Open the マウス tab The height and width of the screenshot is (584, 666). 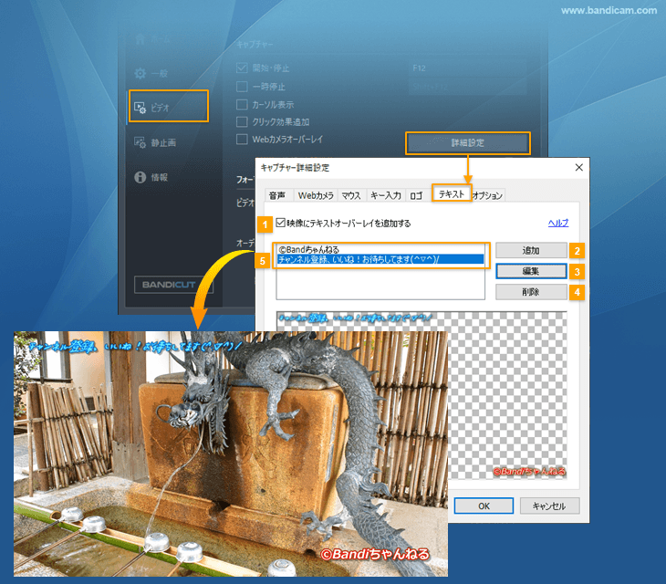[352, 195]
